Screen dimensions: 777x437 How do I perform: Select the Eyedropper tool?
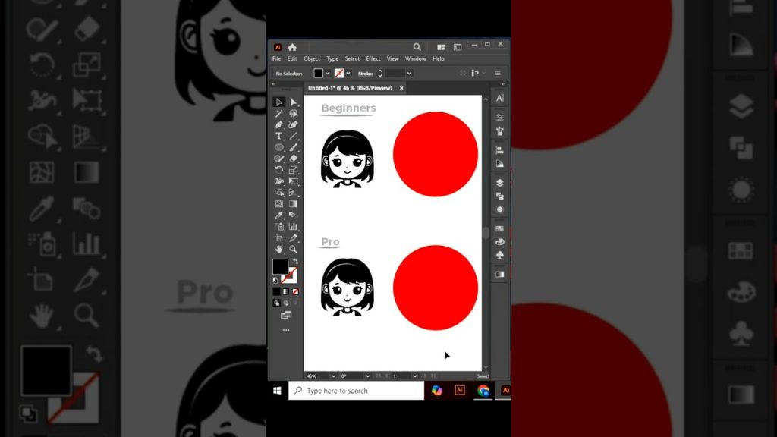pyautogui.click(x=279, y=215)
